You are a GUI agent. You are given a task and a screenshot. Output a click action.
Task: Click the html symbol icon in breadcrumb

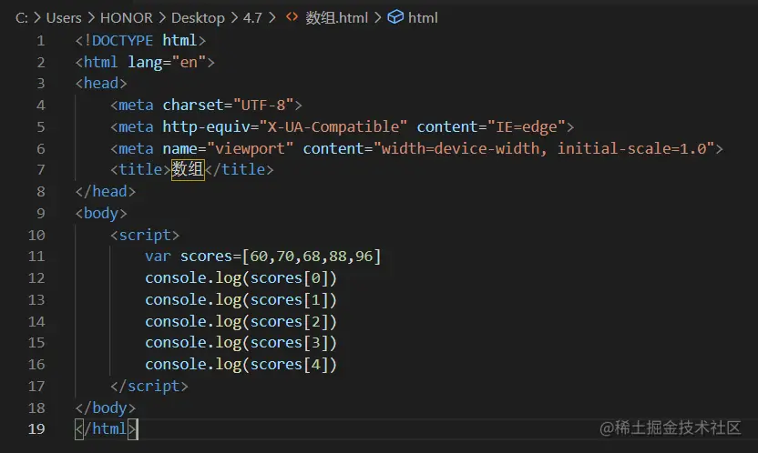pos(395,17)
